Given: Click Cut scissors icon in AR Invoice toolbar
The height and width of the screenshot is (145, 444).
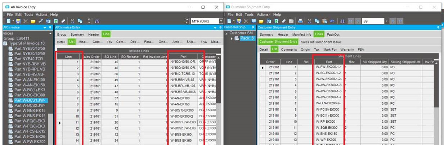Looking at the screenshot, I should tap(72, 21).
